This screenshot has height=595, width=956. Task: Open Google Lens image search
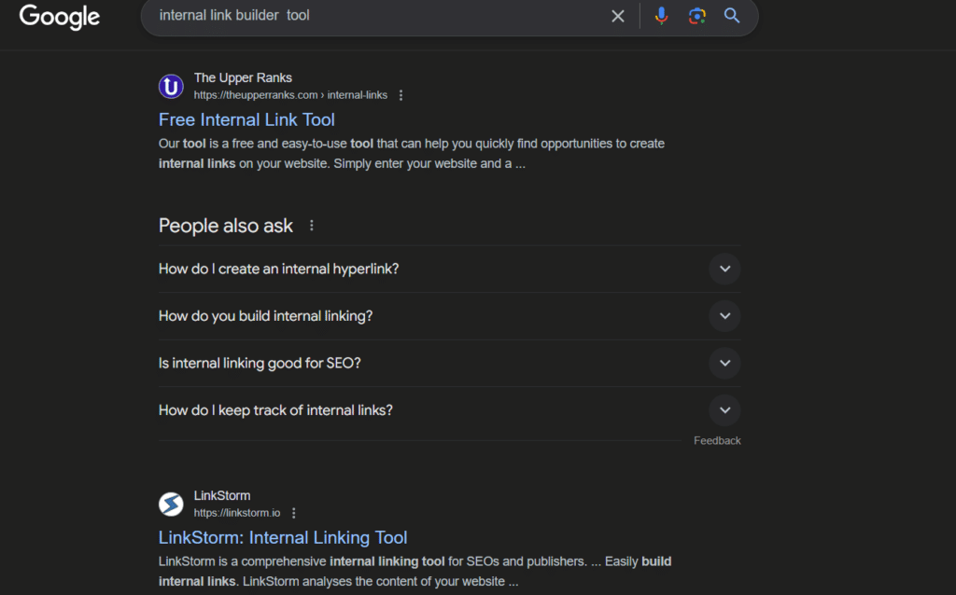pos(696,16)
